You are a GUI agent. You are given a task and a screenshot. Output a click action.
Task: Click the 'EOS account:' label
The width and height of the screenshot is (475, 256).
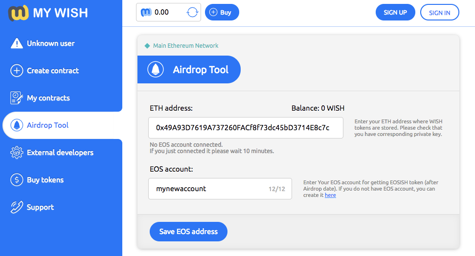click(x=171, y=169)
